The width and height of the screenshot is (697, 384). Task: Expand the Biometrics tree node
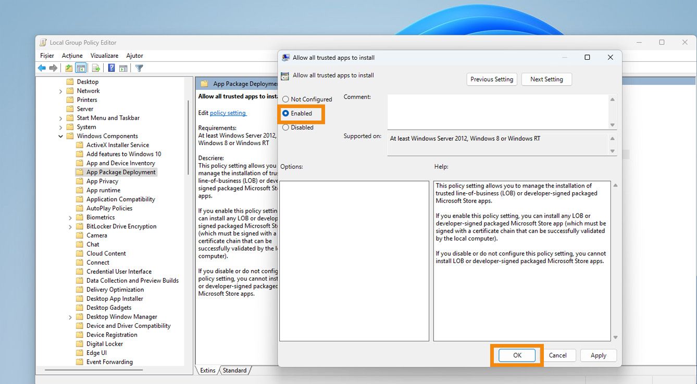click(70, 217)
